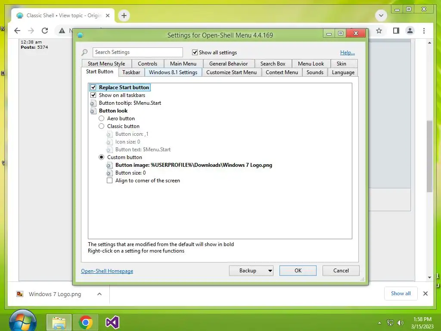The image size is (441, 331).
Task: Click the Windows 7 Logo.png file icon
Action: click(20, 294)
